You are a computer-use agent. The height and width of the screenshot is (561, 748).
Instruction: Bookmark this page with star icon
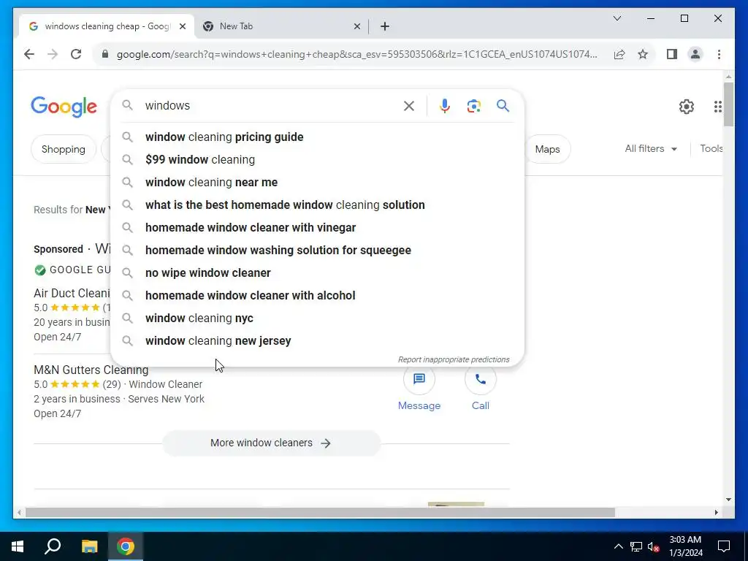pos(643,54)
